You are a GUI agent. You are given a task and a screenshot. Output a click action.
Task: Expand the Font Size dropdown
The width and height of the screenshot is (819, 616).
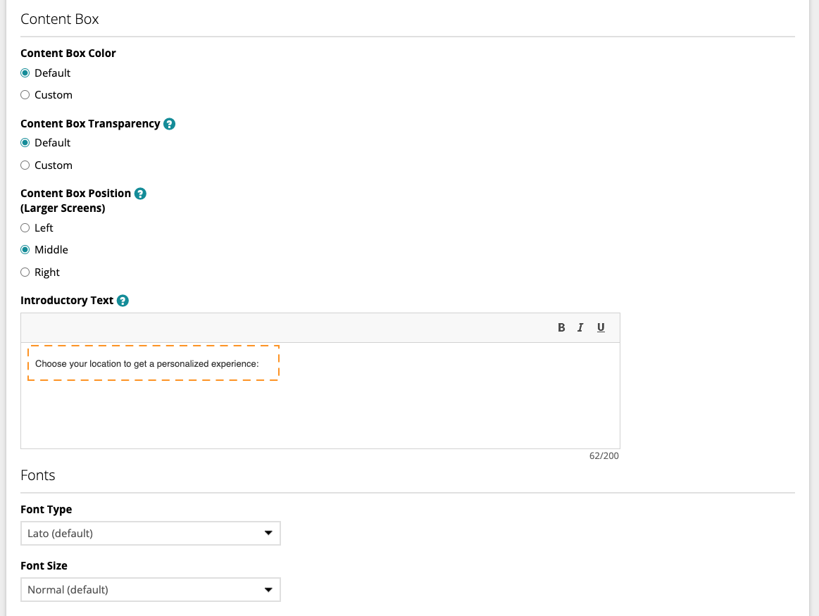pyautogui.click(x=150, y=590)
